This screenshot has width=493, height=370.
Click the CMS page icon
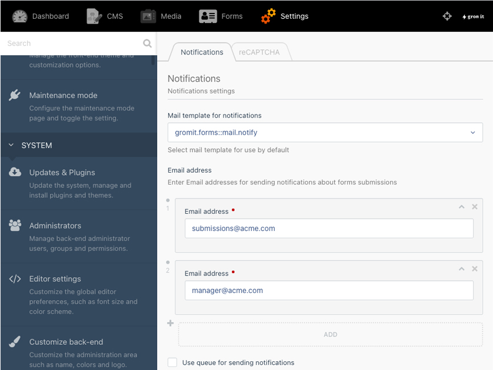click(94, 16)
